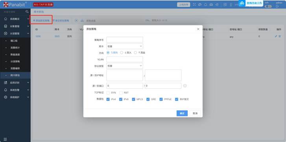Screen dimensions: 286x142
Task: Click the sidebar search magnifier icon
Action: (x=27, y=12)
